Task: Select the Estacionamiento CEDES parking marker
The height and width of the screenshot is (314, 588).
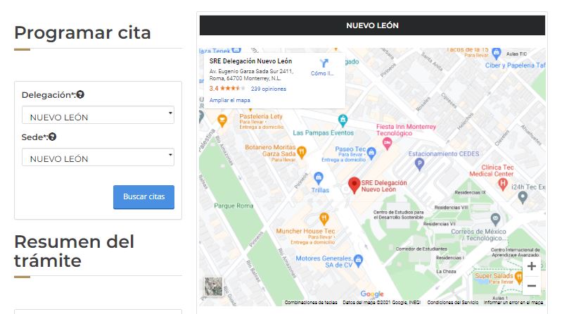Action: tap(419, 164)
